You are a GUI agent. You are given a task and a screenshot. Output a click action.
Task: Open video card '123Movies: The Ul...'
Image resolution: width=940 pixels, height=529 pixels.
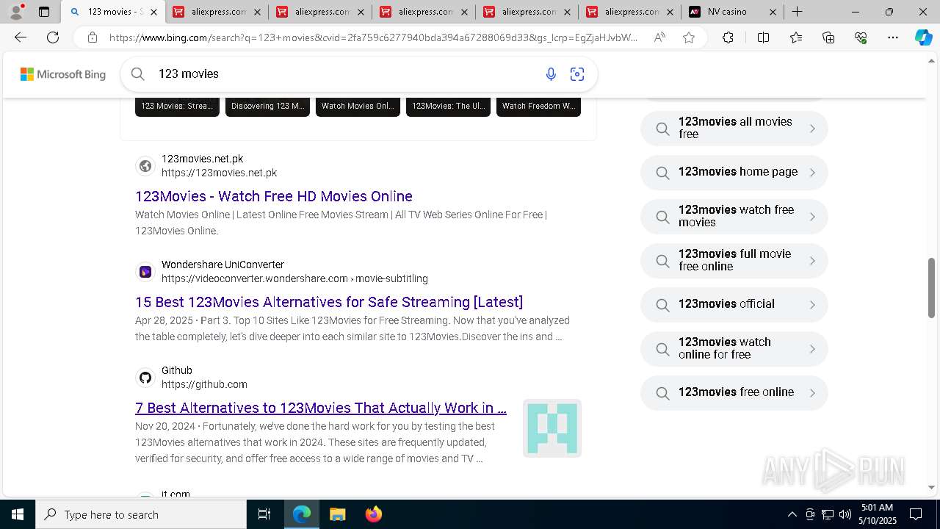pos(448,107)
